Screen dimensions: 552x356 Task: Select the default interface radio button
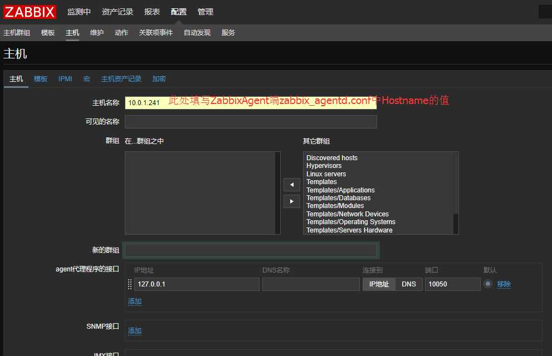[488, 284]
